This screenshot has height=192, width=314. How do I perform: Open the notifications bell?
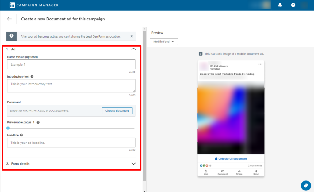[x=280, y=5]
